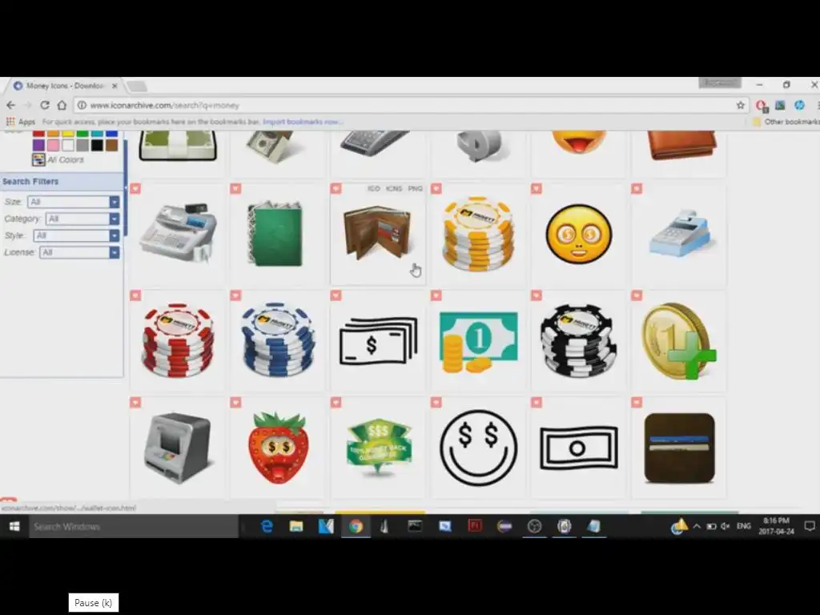Image resolution: width=820 pixels, height=615 pixels.
Task: Expand the Size filter dropdown
Action: coord(115,202)
